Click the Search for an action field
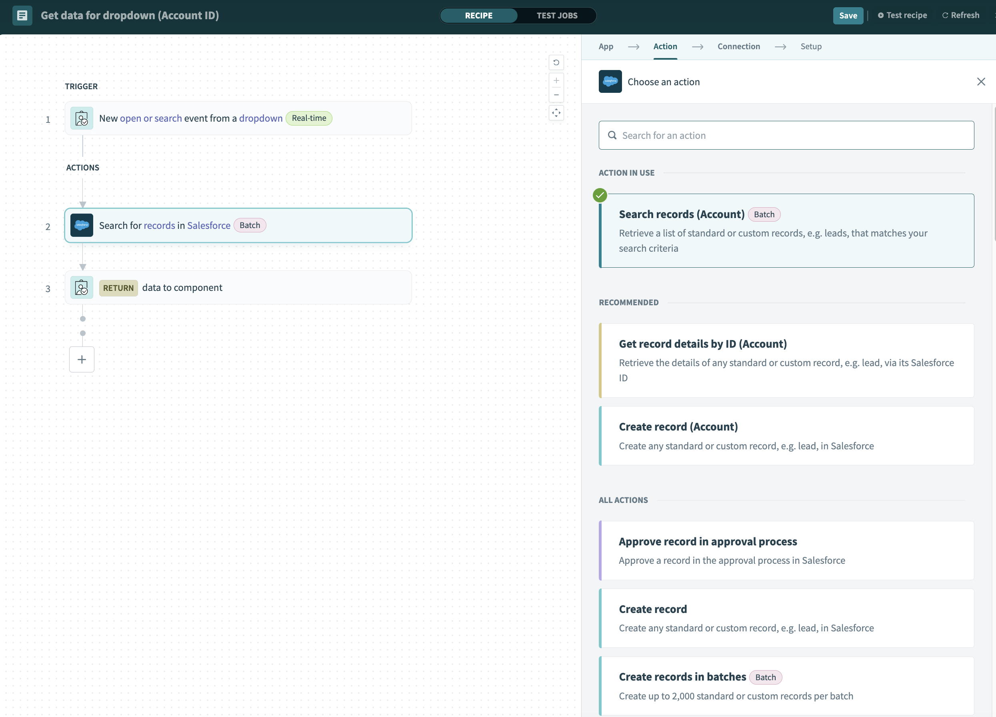The height and width of the screenshot is (717, 996). pos(786,135)
